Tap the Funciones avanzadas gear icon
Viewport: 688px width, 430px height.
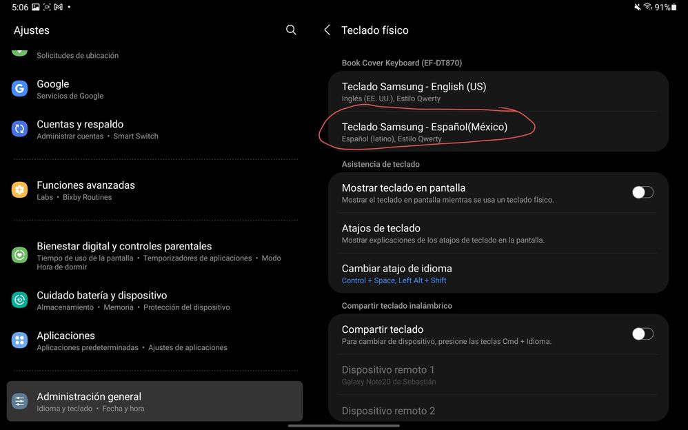pyautogui.click(x=19, y=190)
